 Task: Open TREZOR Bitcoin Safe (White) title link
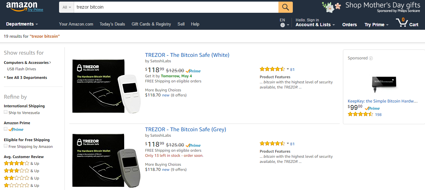coord(187,55)
